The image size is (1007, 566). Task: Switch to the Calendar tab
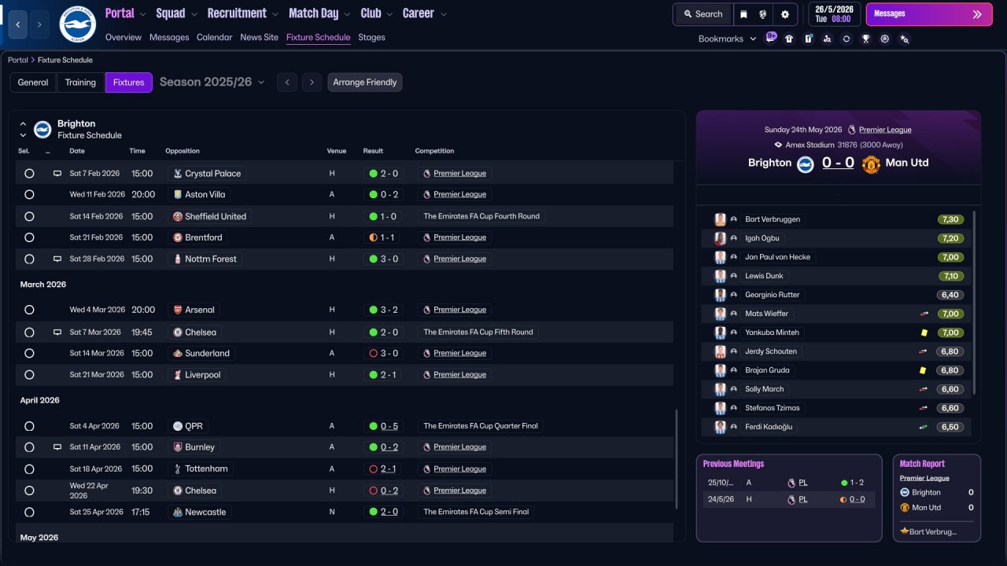pos(215,37)
